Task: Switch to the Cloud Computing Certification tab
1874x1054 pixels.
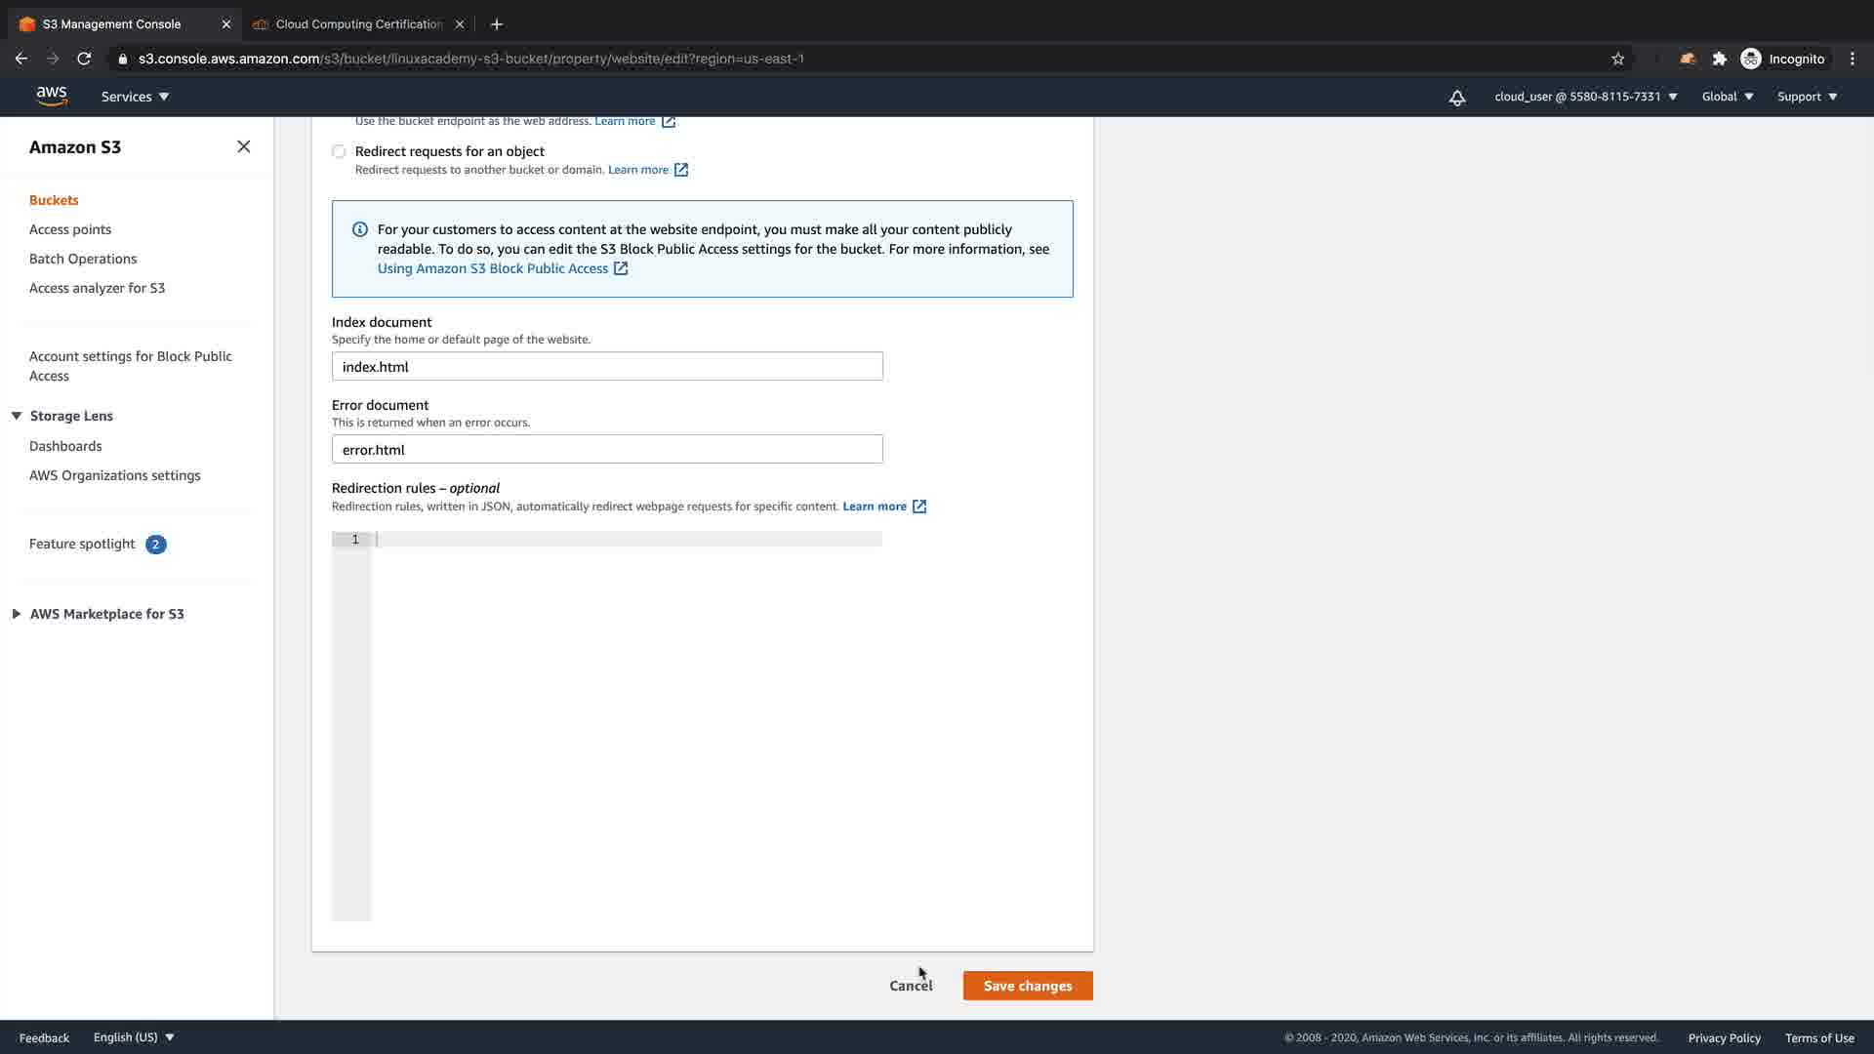Action: tap(358, 24)
